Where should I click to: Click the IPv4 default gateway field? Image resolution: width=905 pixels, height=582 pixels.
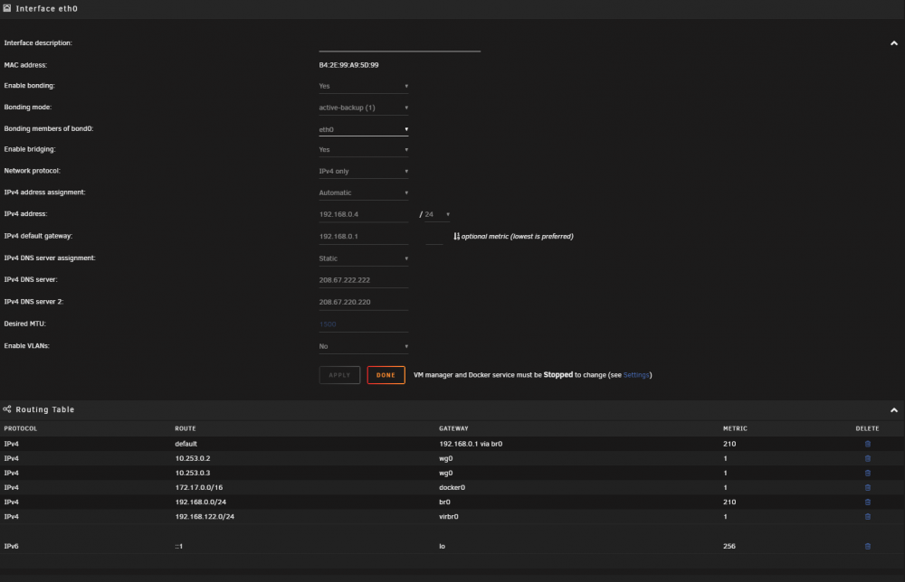pyautogui.click(x=364, y=236)
